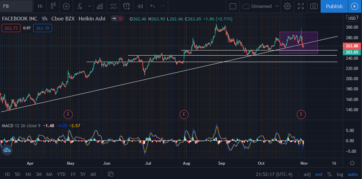Open the candlestick chart style menu
The image size is (362, 179).
[53, 6]
